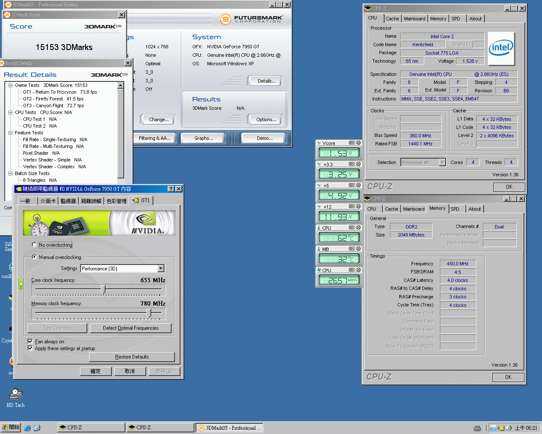Viewport: 542px width, 434px height.
Task: Open settings icon on +3.3 gadget
Action: point(352,164)
